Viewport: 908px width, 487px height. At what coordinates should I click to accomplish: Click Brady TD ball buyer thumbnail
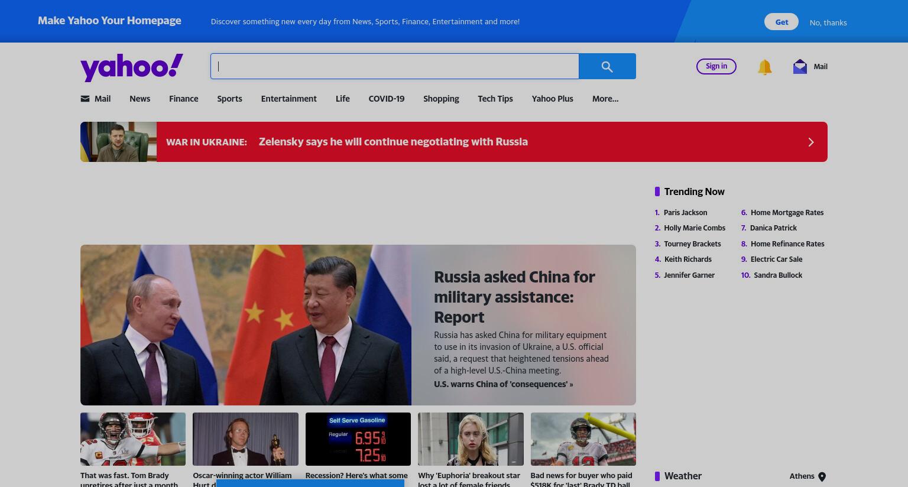pos(583,439)
